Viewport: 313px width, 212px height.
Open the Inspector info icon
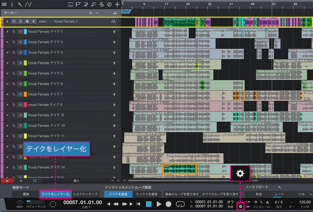(x=13, y=4)
